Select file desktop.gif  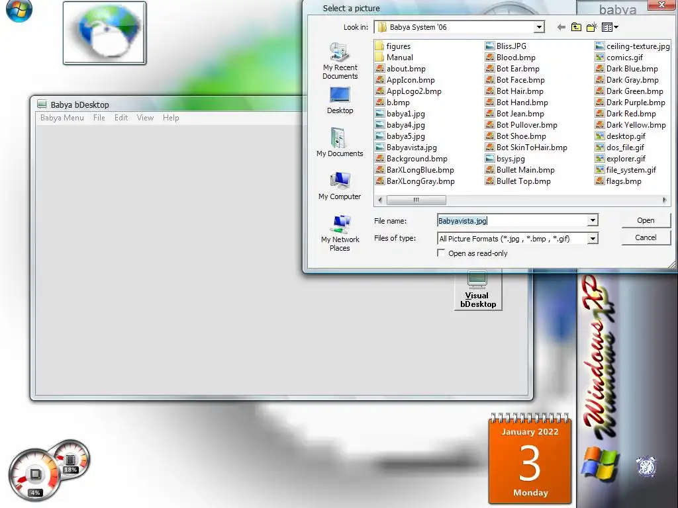pyautogui.click(x=620, y=136)
